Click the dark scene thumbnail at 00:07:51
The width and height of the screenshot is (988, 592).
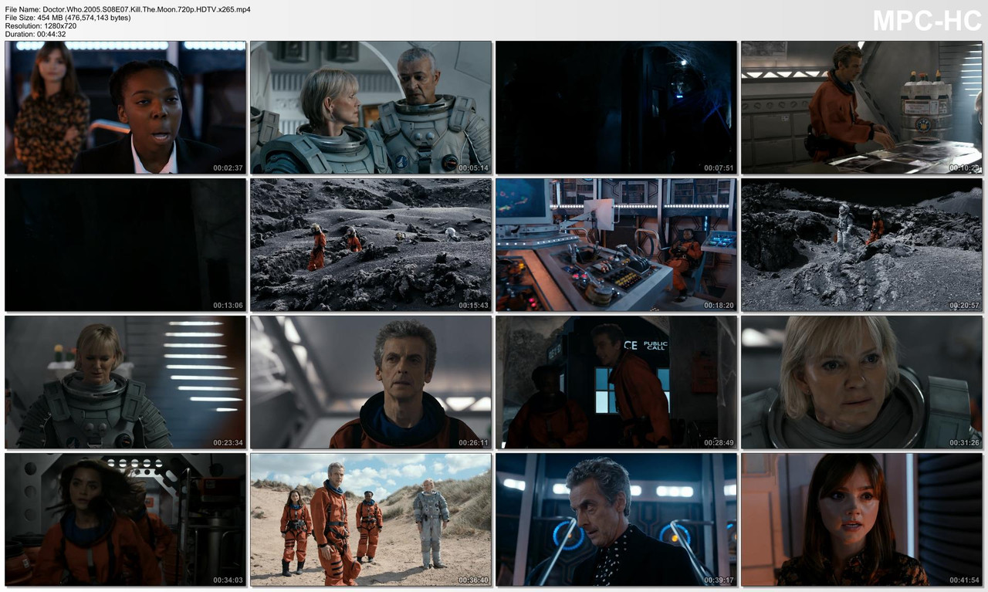point(614,107)
